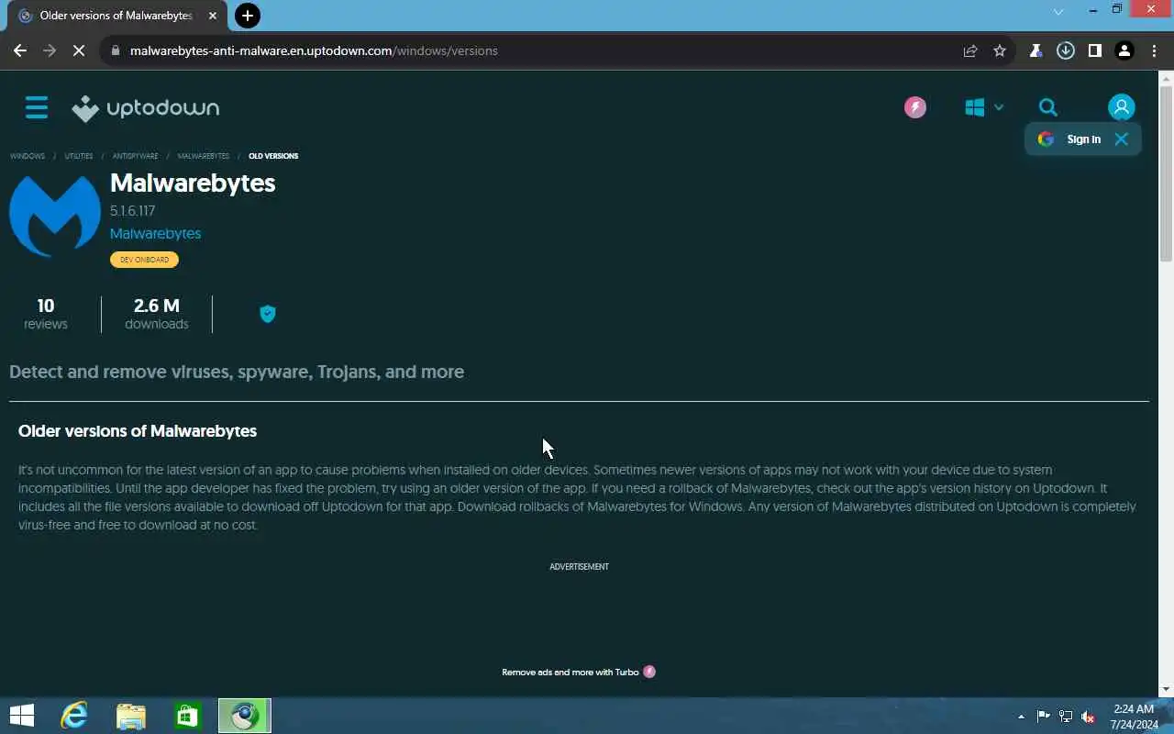Open the Malwarebytes developer link
This screenshot has width=1174, height=734.
[x=155, y=233]
